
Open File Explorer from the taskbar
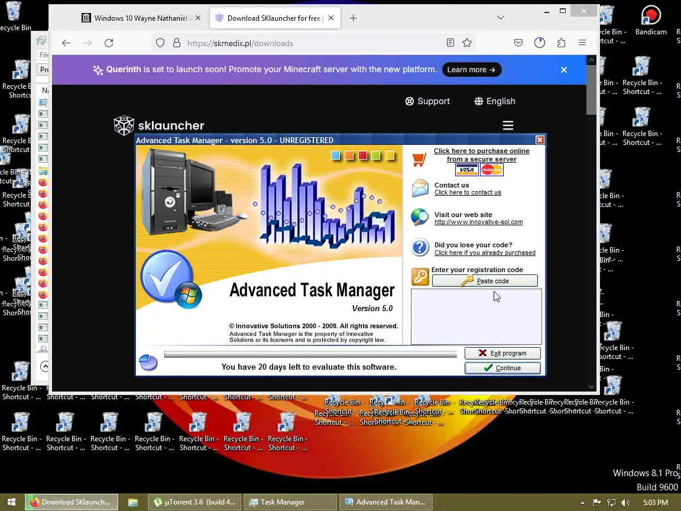[133, 502]
